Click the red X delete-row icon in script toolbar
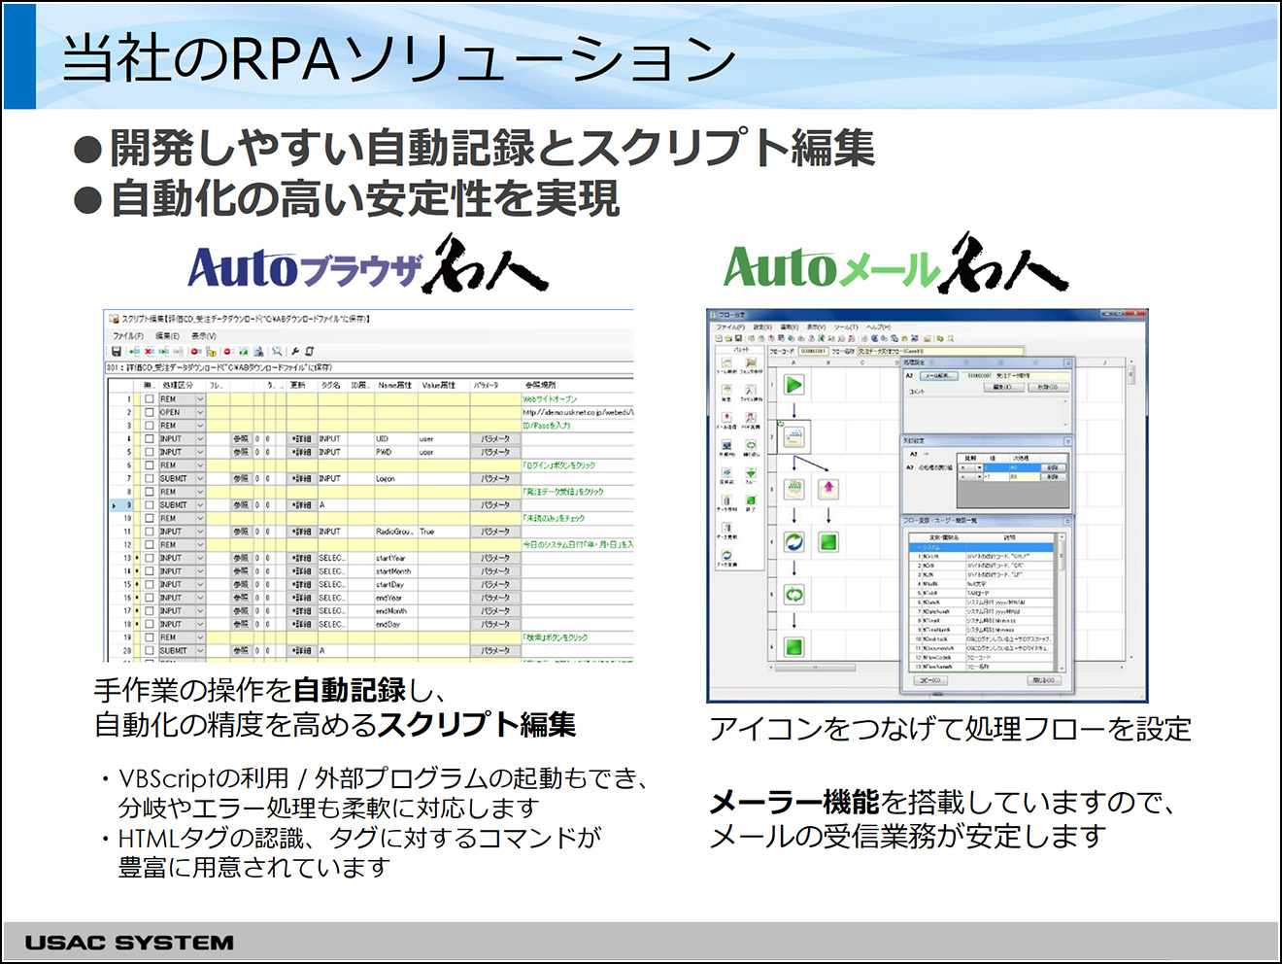The width and height of the screenshot is (1282, 964). [x=150, y=351]
